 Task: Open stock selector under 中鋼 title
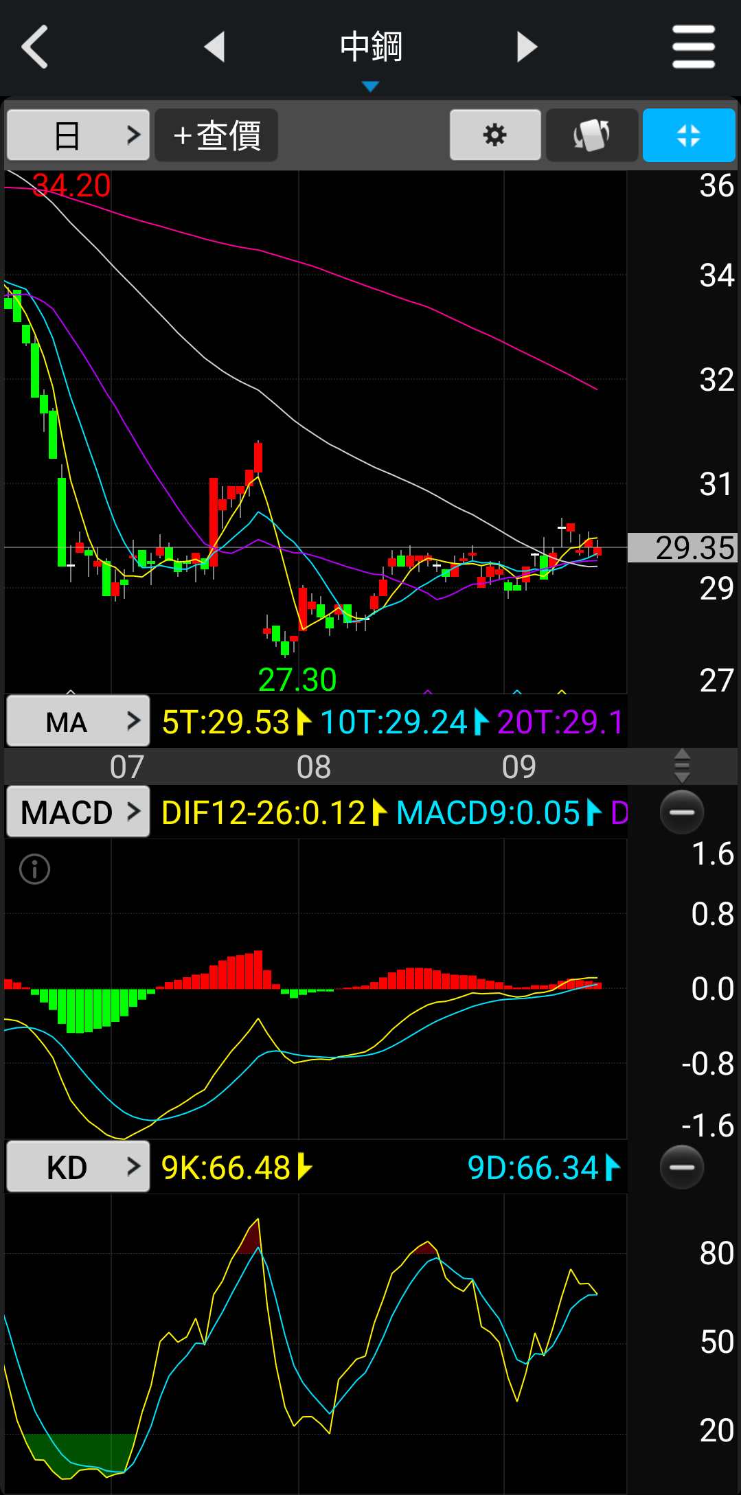click(370, 87)
